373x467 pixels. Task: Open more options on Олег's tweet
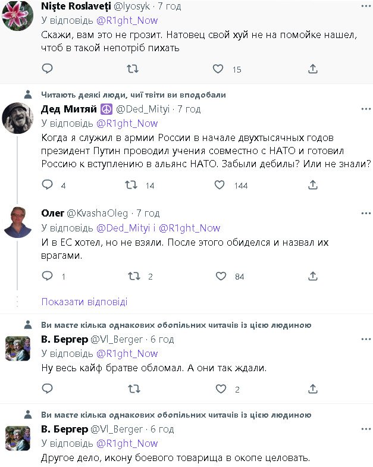point(363,213)
